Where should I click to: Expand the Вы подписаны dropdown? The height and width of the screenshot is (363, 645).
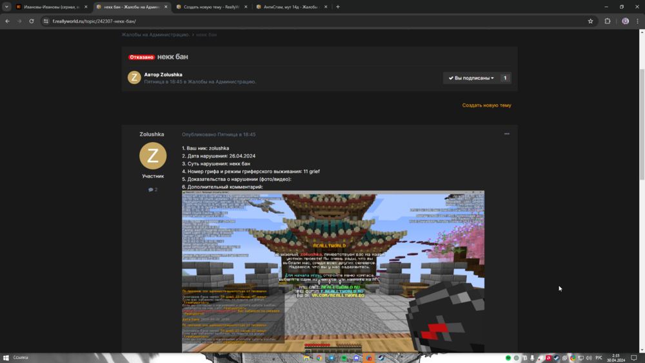471,78
